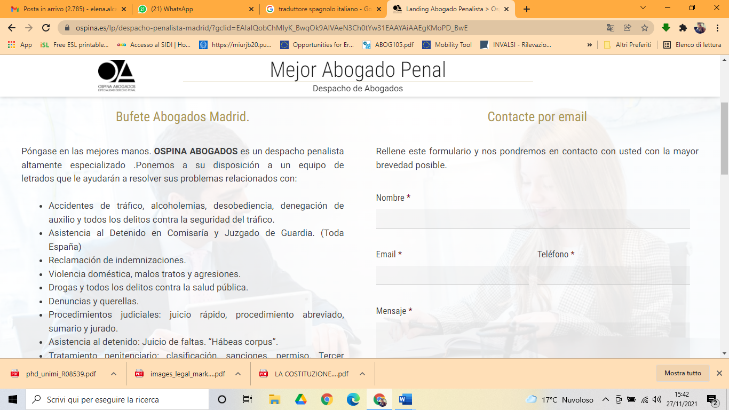Screen dimensions: 729x410
Task: Select the Landing Abogado Penalista tab
Action: coord(451,9)
